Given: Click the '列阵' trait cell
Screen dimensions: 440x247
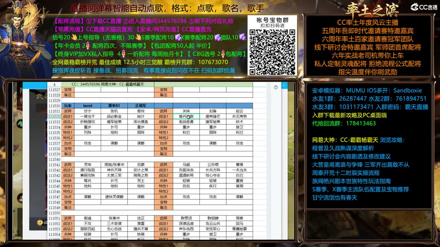Looking at the screenshot, I should 88,132.
